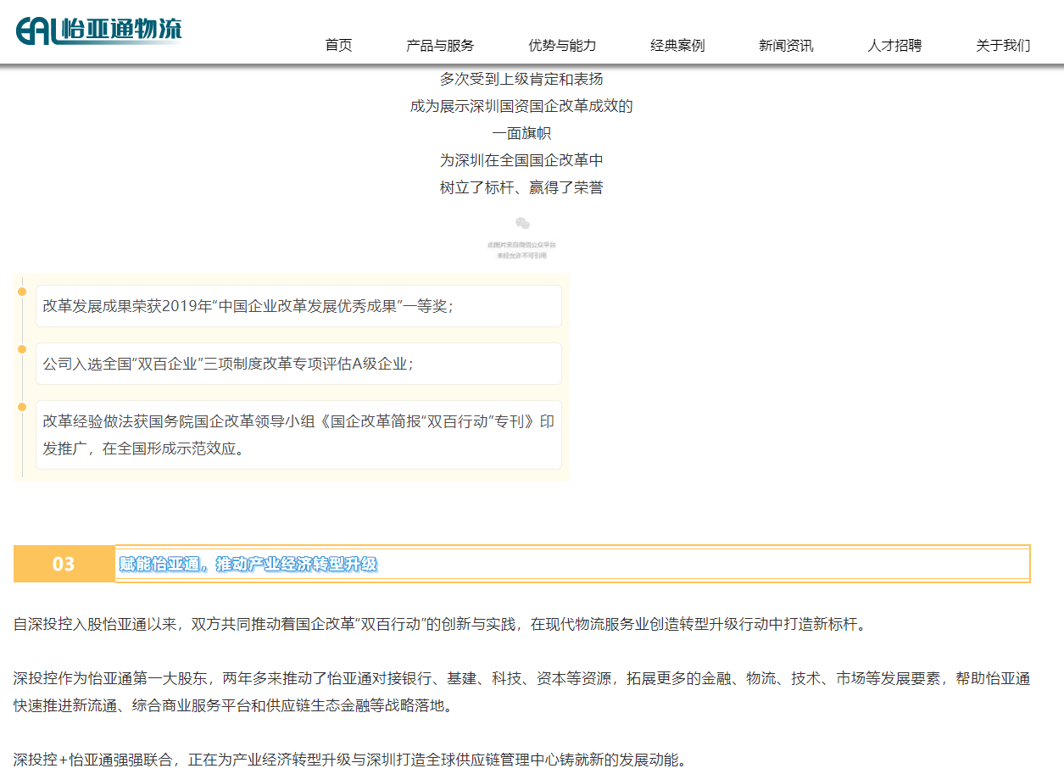Click paragraph starting 深投控作为怡亚通第一大股东
This screenshot has height=774, width=1064.
click(x=521, y=693)
